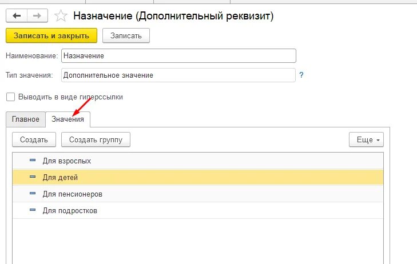
Task: Switch to the Значения tab
Action: point(68,119)
